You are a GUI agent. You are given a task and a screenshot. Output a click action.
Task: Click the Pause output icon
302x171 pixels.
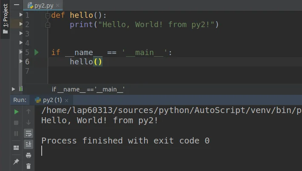point(16,134)
